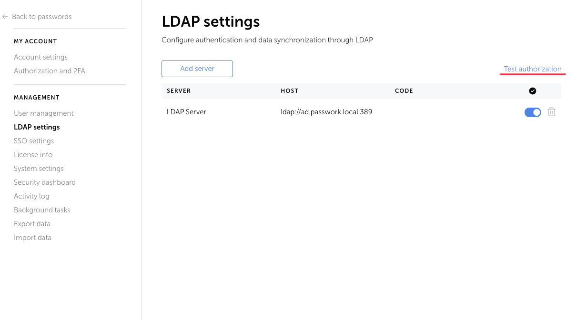The height and width of the screenshot is (320, 576).
Task: Click the Add server button
Action: coord(197,69)
